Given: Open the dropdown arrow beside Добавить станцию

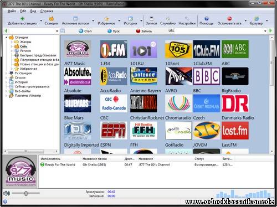Looking at the screenshot, I should click(x=41, y=20).
